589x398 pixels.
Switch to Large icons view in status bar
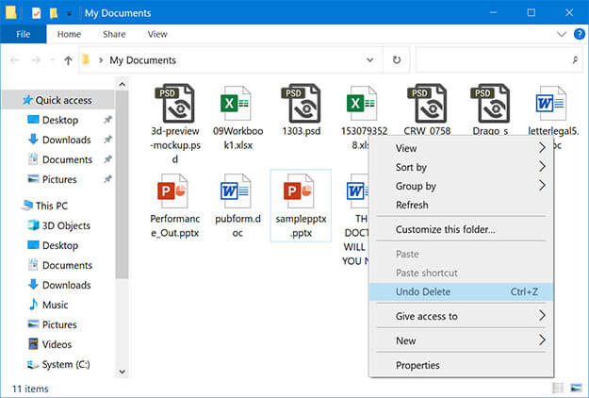576,389
